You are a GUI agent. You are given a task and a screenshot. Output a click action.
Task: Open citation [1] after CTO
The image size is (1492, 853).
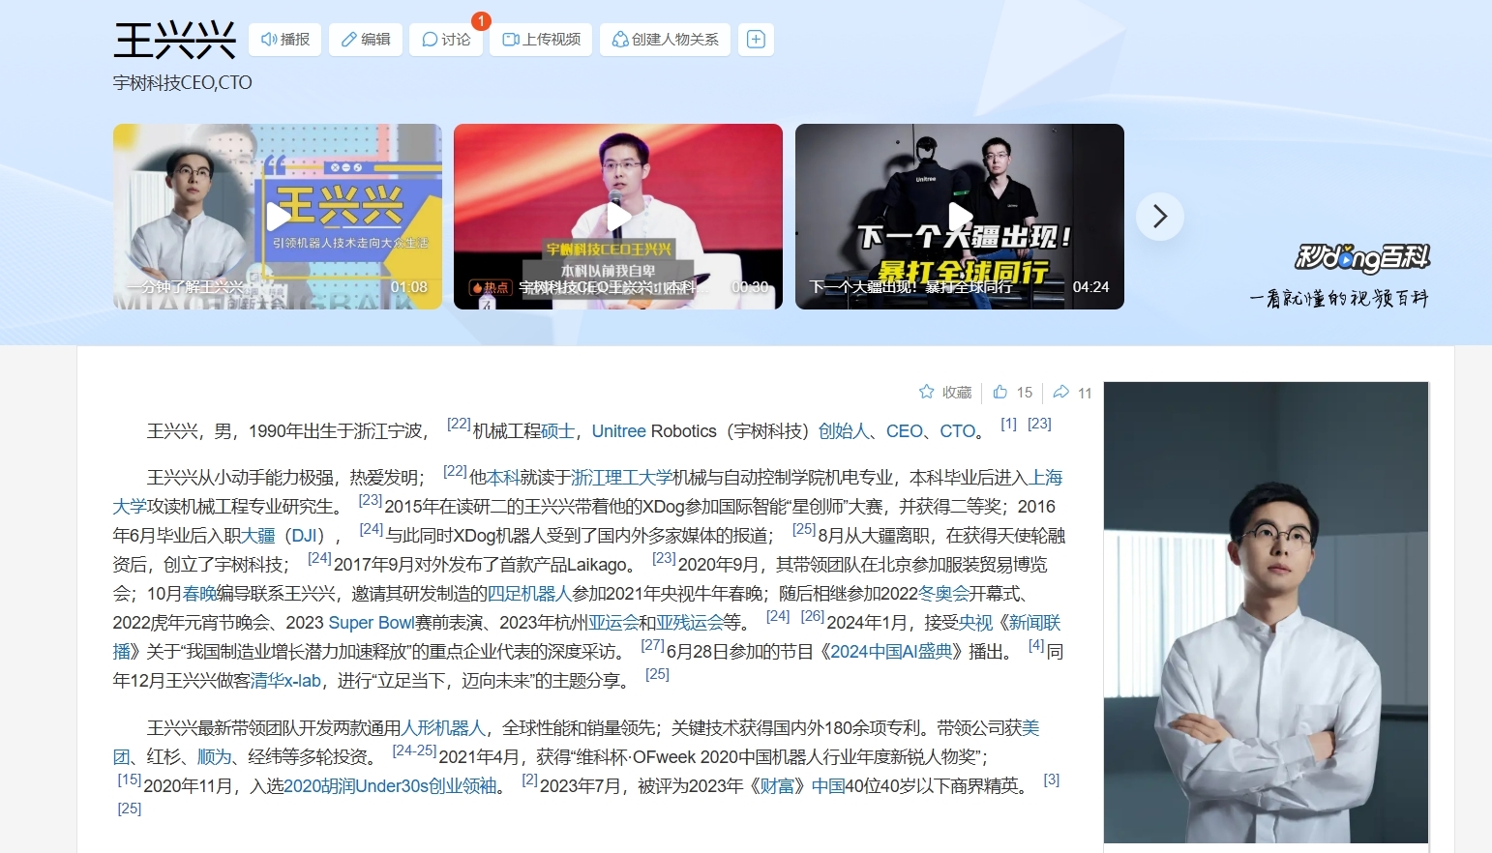click(1008, 424)
